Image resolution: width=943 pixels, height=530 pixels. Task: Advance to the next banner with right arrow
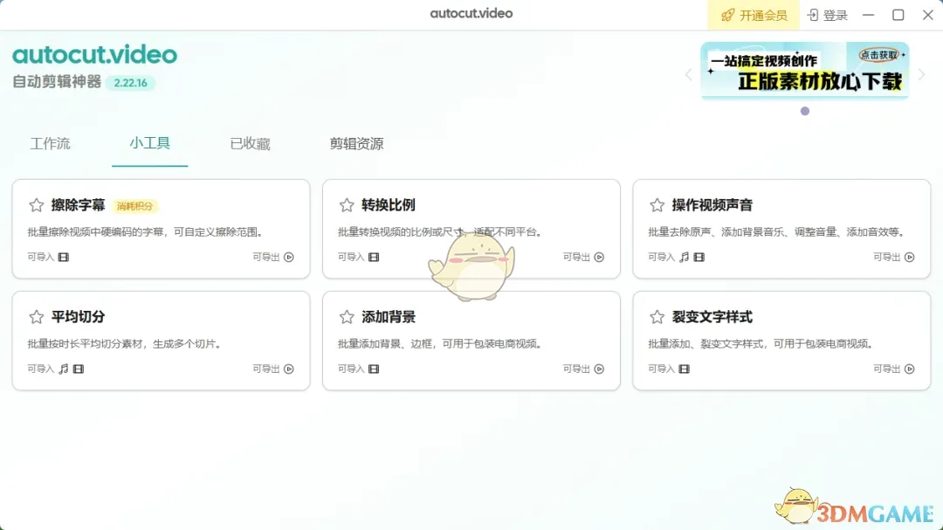(x=921, y=75)
